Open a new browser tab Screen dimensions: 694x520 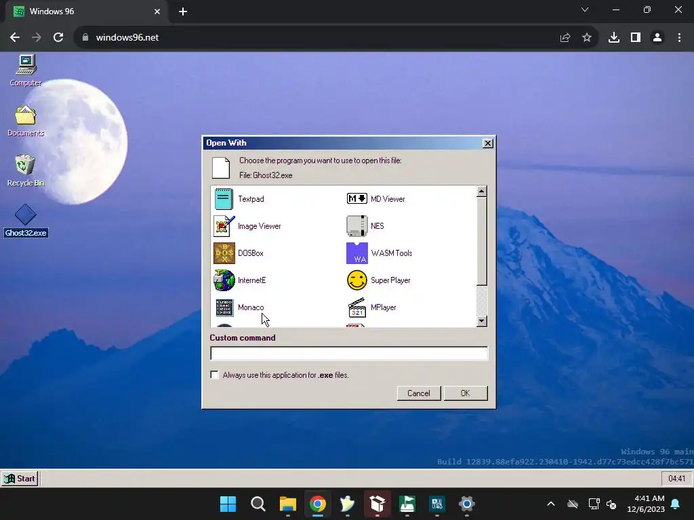point(183,12)
